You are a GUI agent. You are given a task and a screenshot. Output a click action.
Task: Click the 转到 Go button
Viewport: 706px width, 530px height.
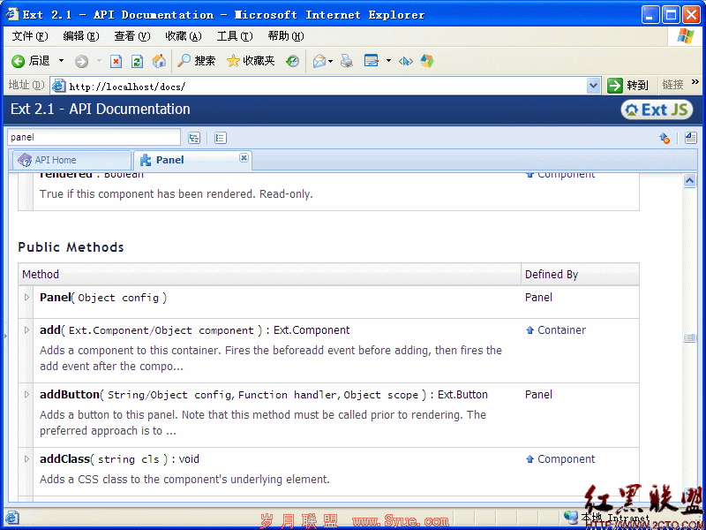pos(628,85)
